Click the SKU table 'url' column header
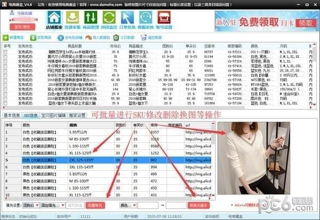The image size is (320, 220). point(188,125)
